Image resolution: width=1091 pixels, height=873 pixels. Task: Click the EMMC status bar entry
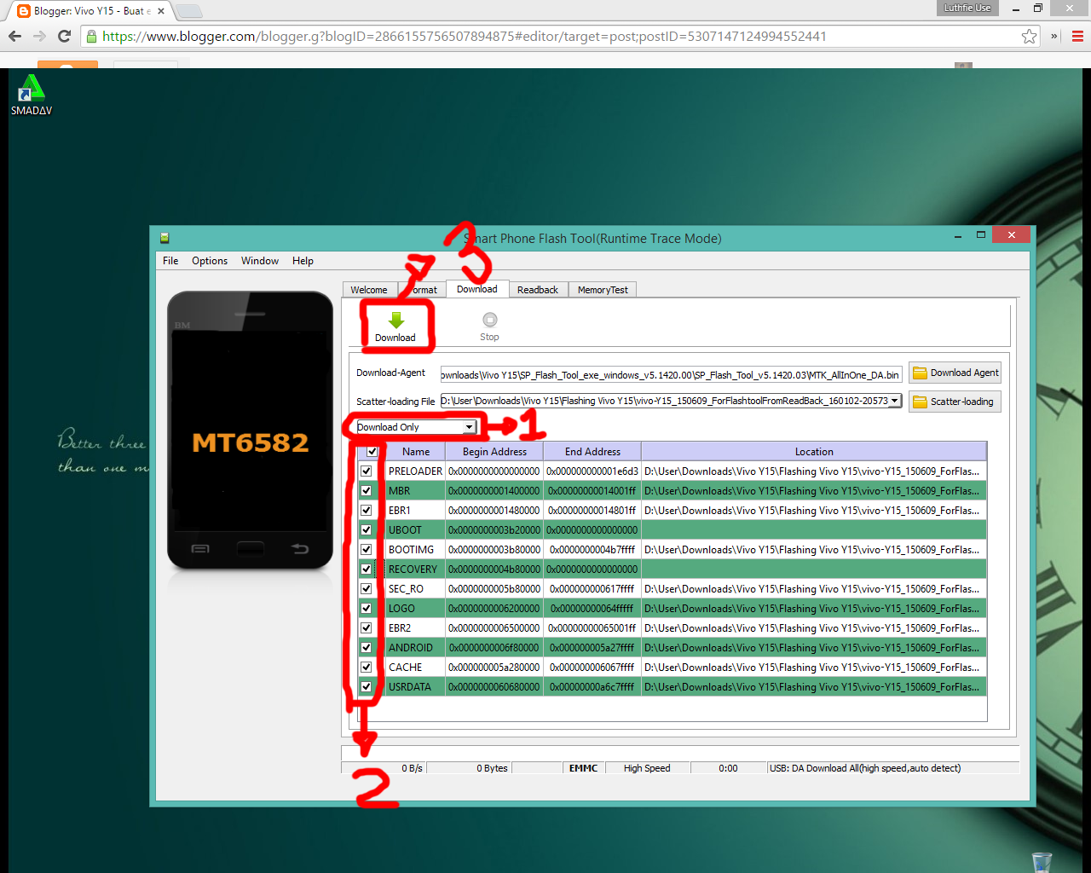(583, 768)
